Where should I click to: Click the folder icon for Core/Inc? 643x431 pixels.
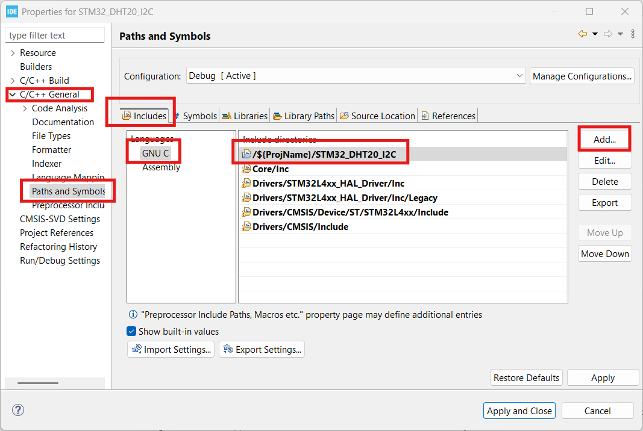[246, 169]
